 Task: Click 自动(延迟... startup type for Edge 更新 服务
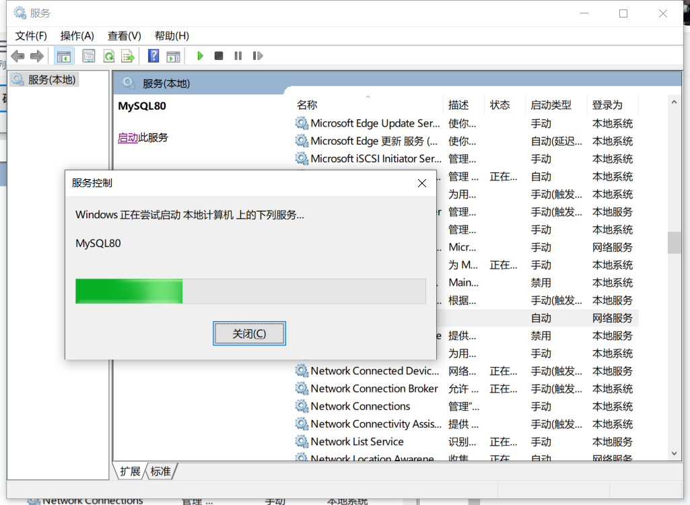point(556,141)
